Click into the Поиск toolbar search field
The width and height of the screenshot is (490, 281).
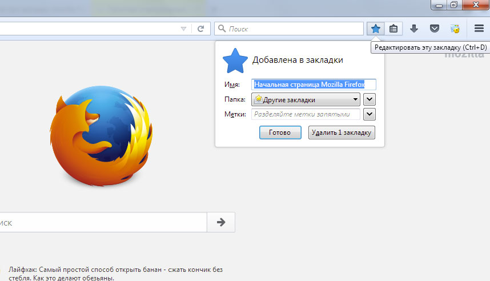pos(289,29)
